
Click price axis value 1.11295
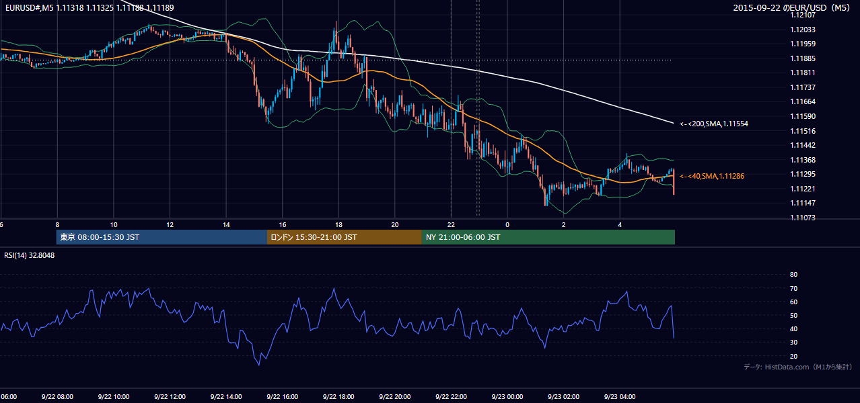click(803, 174)
